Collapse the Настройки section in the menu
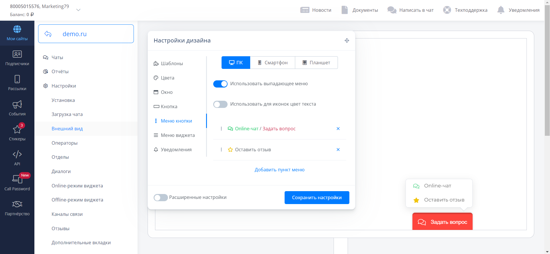550x254 pixels. point(64,86)
